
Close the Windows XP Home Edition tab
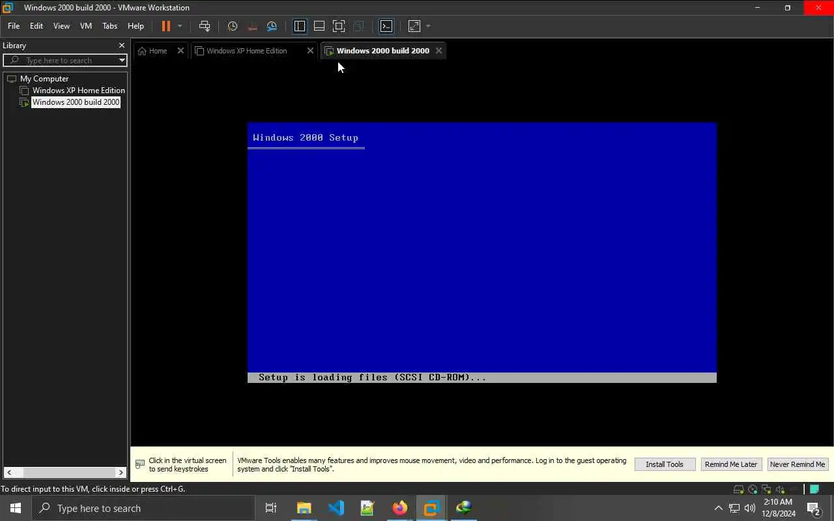pos(310,51)
